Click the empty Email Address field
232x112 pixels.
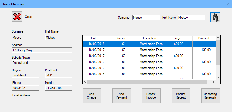(42, 100)
